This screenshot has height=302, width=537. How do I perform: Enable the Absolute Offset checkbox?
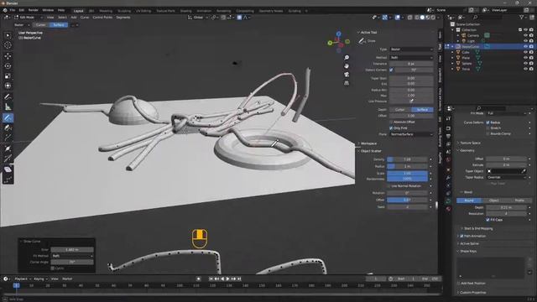click(391, 122)
